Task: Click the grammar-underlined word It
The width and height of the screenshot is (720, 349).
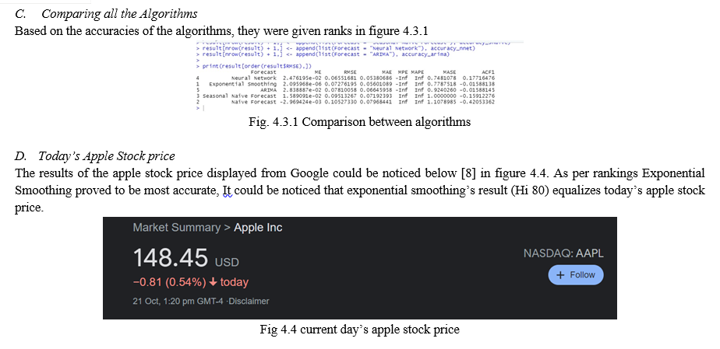Action: point(228,191)
